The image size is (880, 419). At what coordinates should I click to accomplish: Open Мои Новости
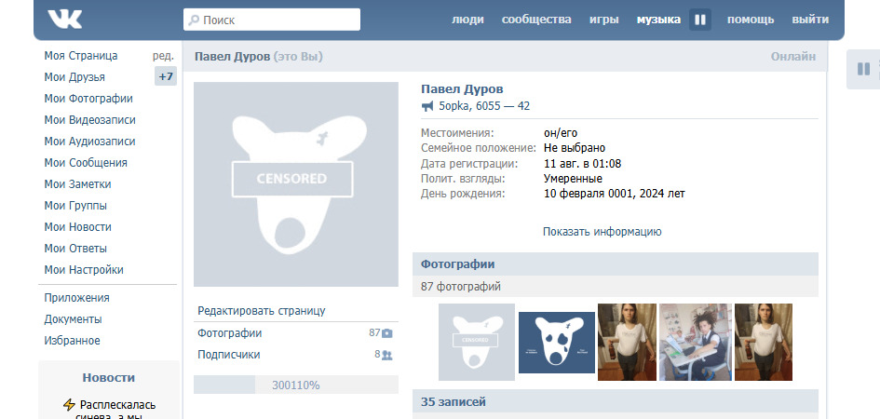[x=78, y=226]
